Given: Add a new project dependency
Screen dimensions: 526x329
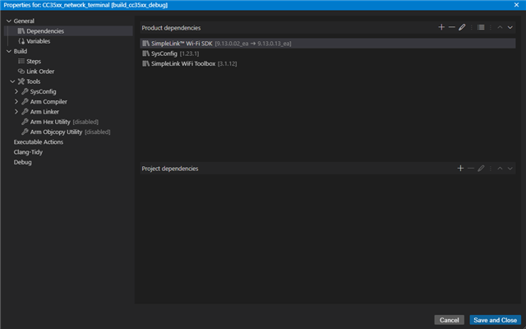Looking at the screenshot, I should pyautogui.click(x=460, y=168).
